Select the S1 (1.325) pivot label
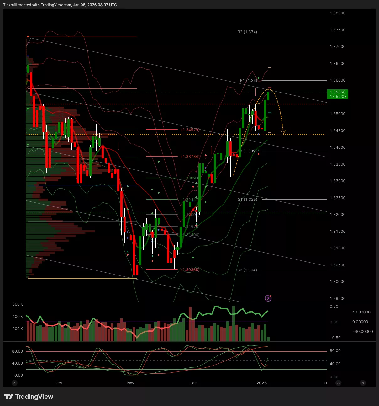 coord(247,200)
